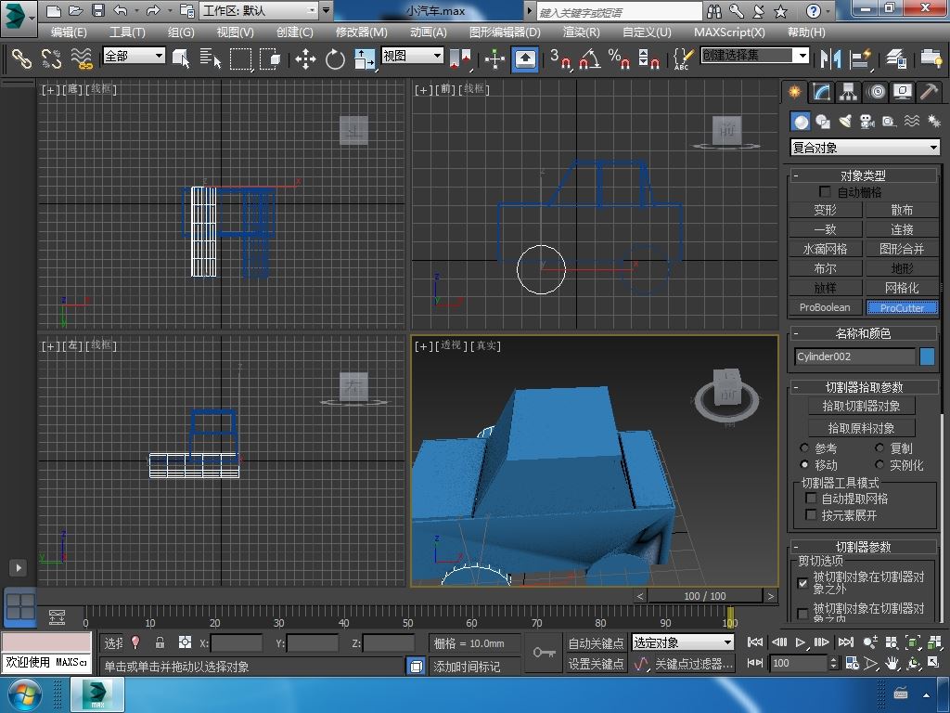Viewport: 950px width, 713px height.
Task: Click the time slider showing 100 / 100
Action: click(x=705, y=596)
